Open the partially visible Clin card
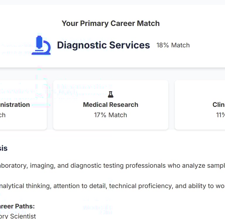 tap(200, 123)
